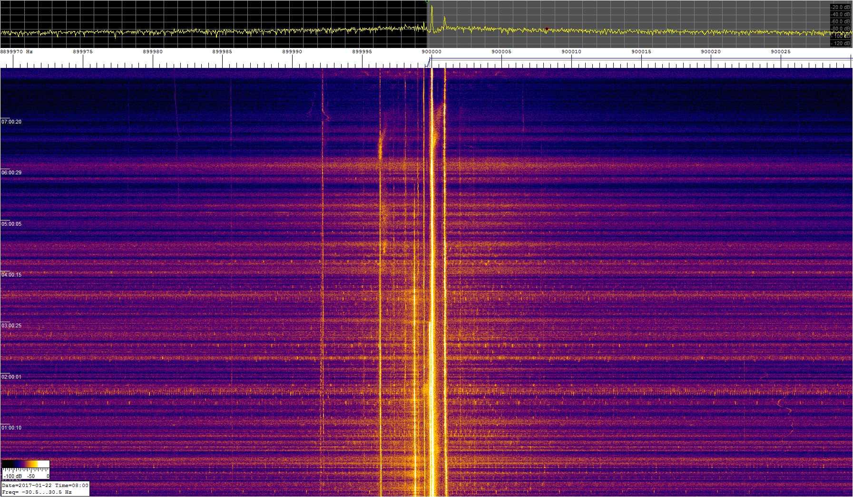Select the 02:00:01 waterfall time marker
The width and height of the screenshot is (853, 497).
click(11, 377)
